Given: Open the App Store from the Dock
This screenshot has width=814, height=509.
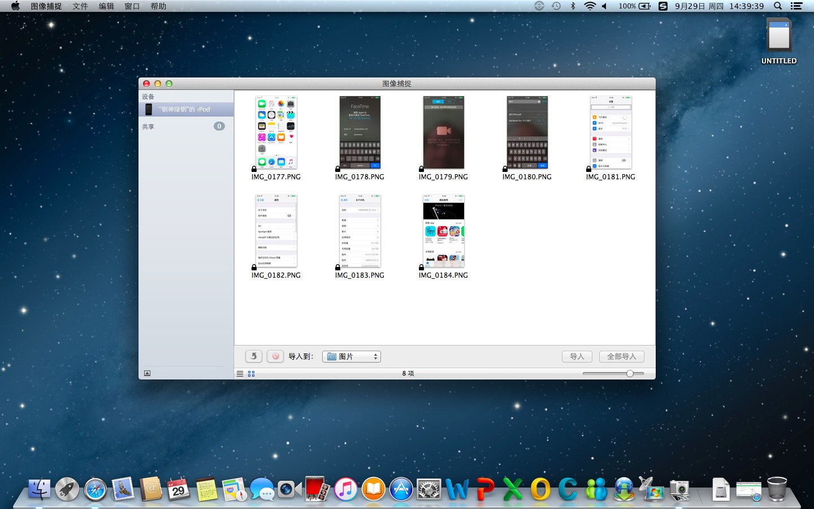Looking at the screenshot, I should click(401, 489).
